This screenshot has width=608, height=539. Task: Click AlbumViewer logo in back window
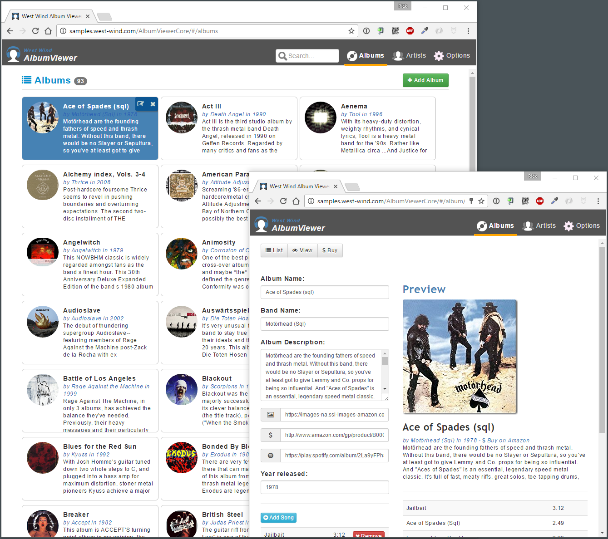click(x=42, y=54)
